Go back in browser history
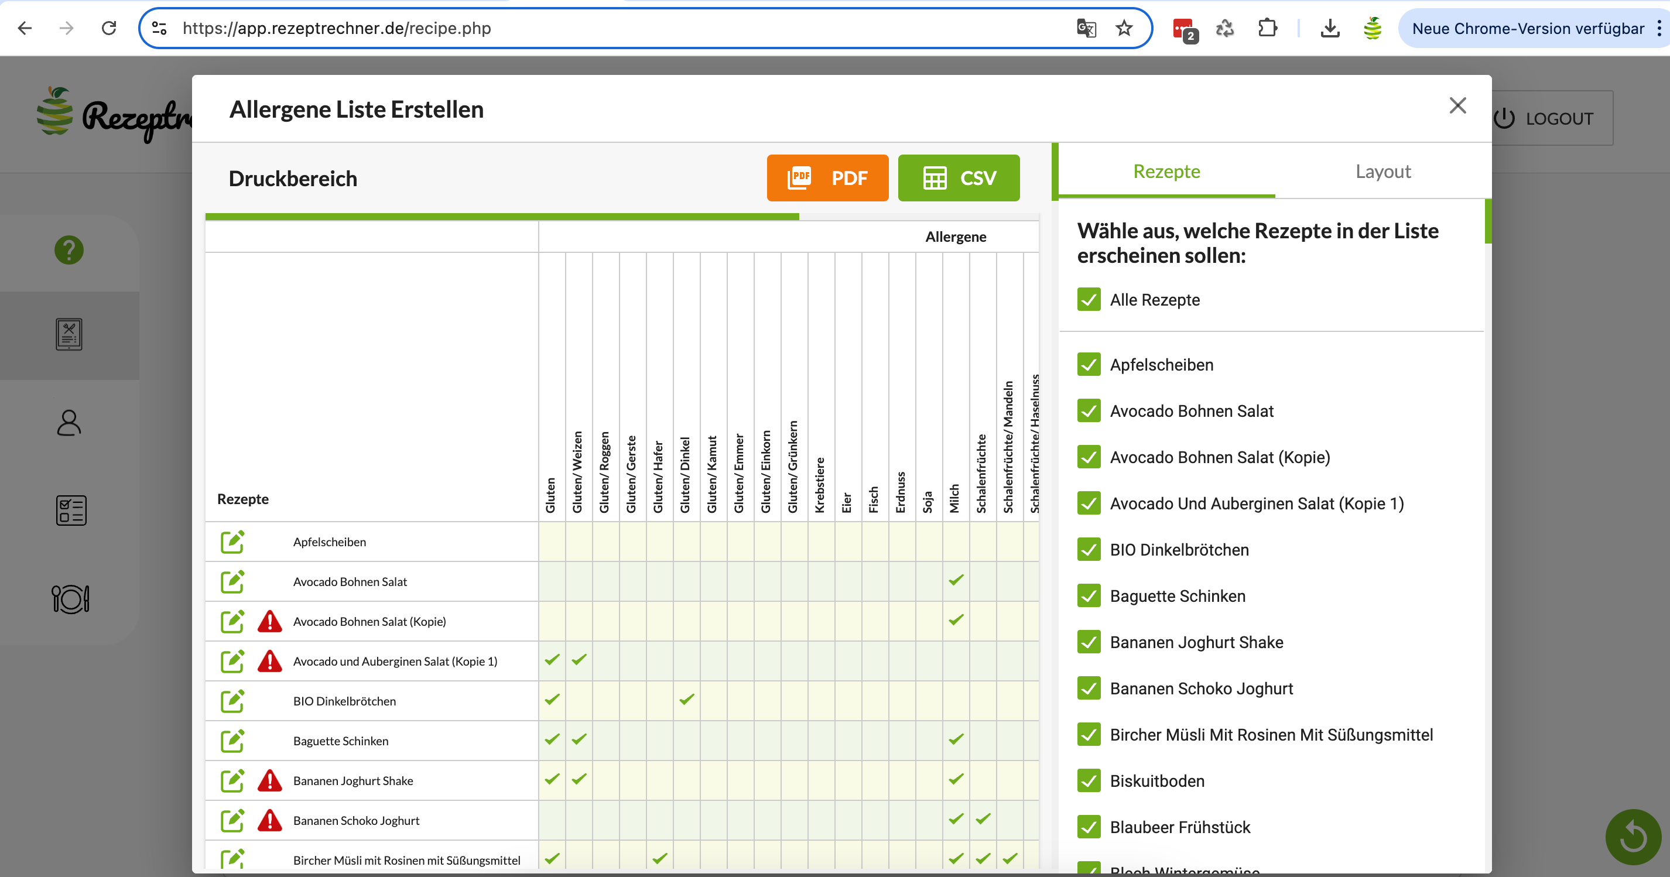This screenshot has height=877, width=1670. pyautogui.click(x=25, y=28)
